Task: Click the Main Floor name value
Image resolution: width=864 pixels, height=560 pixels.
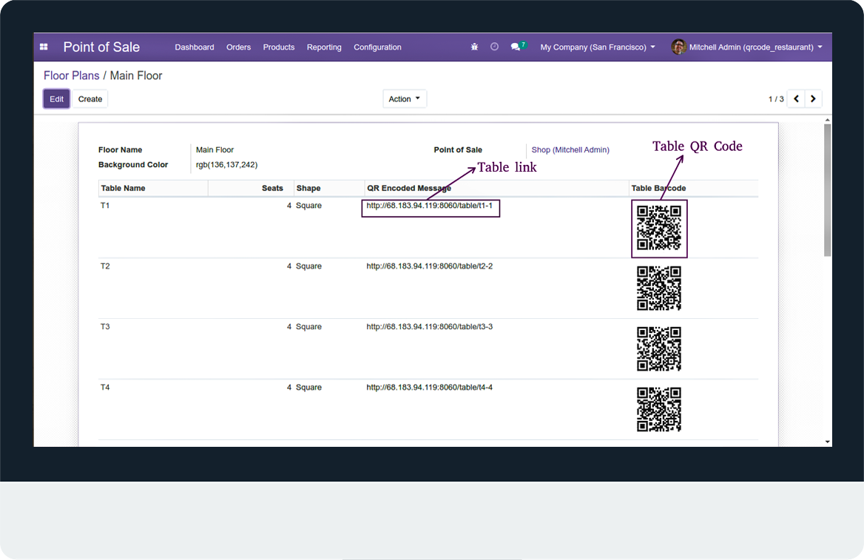Action: (215, 150)
